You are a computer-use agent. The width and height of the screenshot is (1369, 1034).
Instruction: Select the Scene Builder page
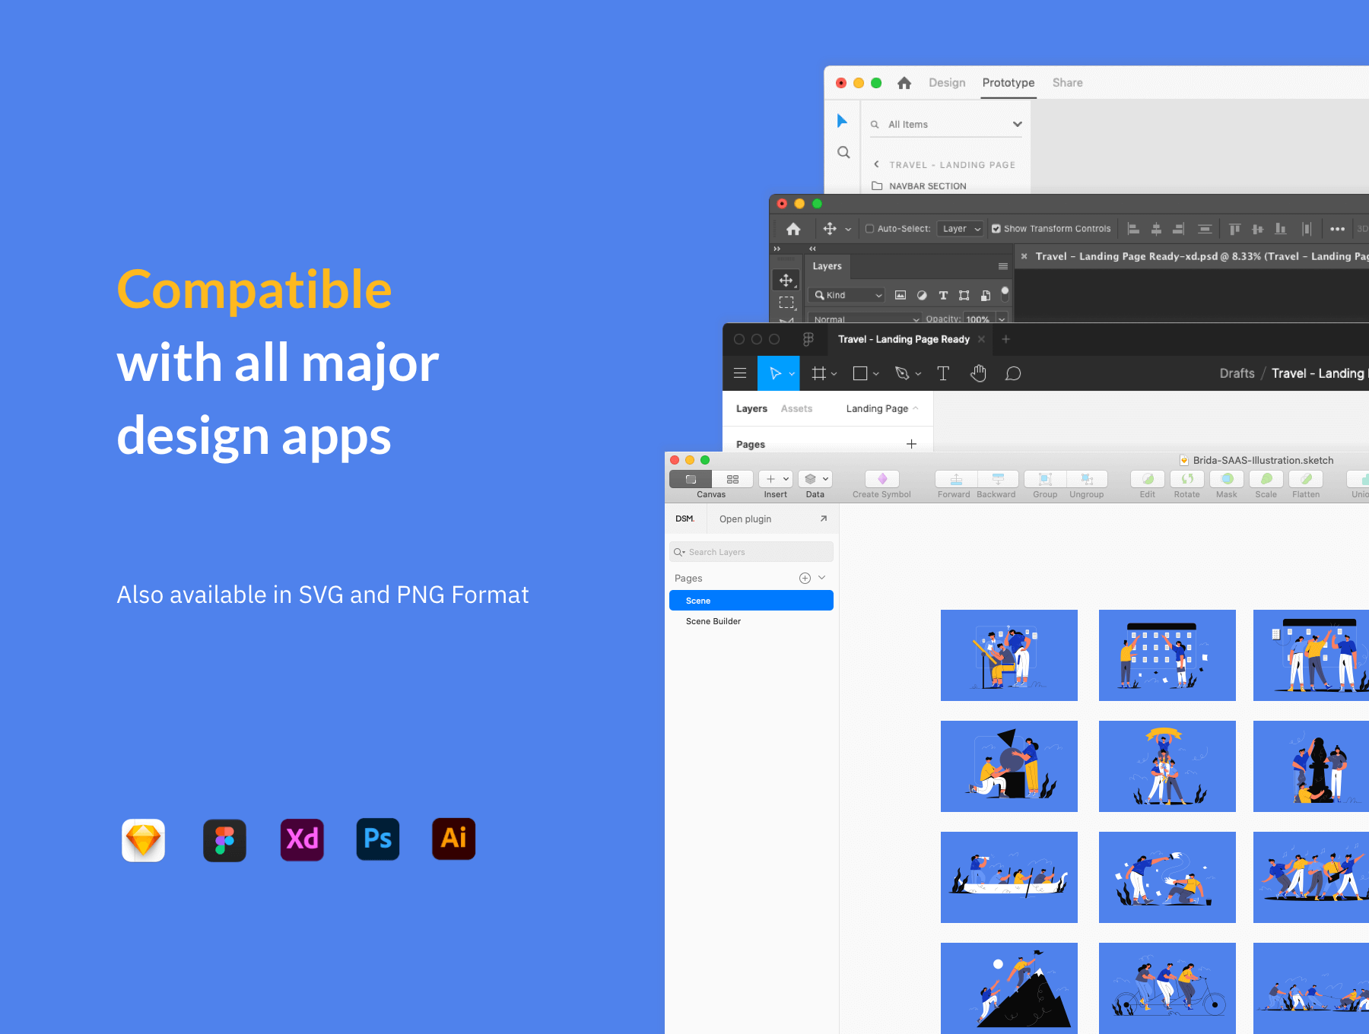pyautogui.click(x=713, y=621)
